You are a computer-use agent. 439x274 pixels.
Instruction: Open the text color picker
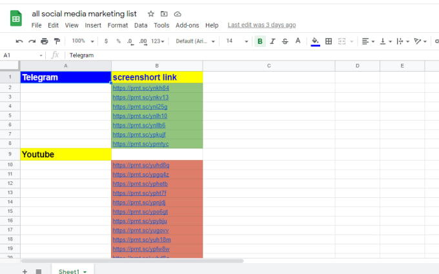click(x=298, y=41)
